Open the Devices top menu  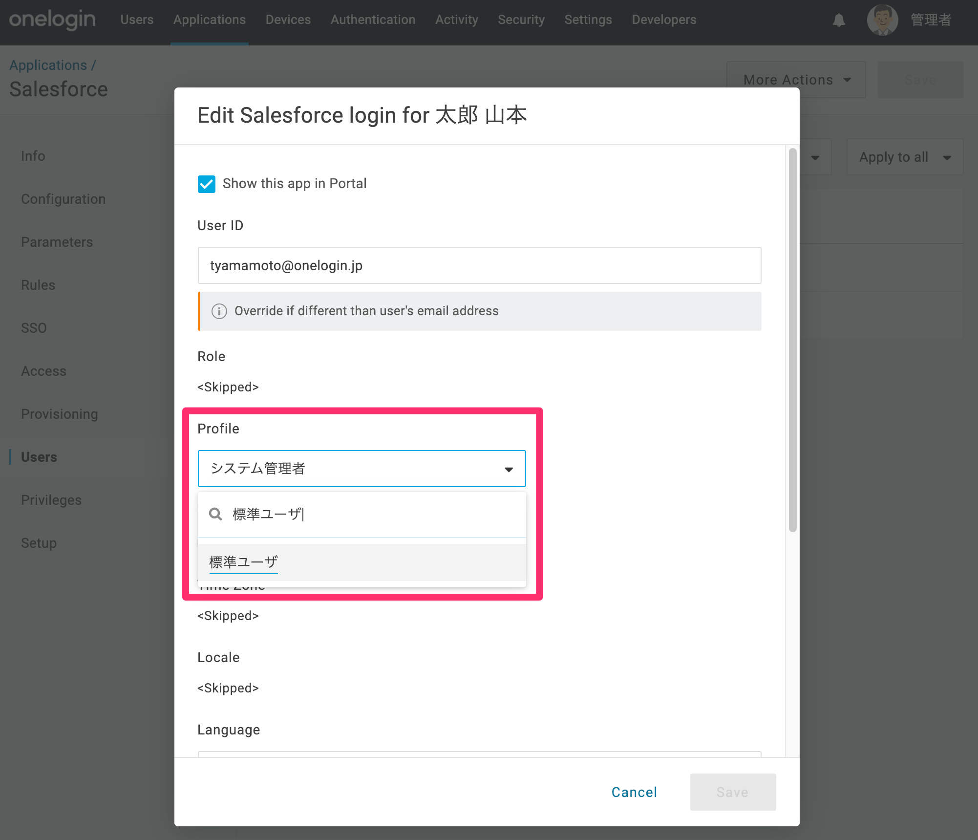click(x=288, y=20)
